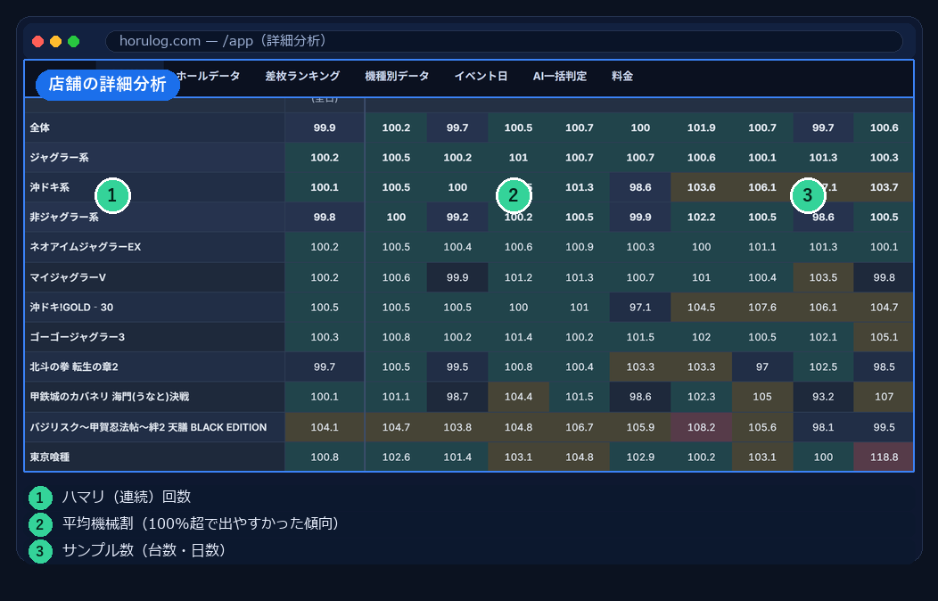
Task: Select the 106.1 cell in 沖ドキ系 row
Action: (762, 187)
